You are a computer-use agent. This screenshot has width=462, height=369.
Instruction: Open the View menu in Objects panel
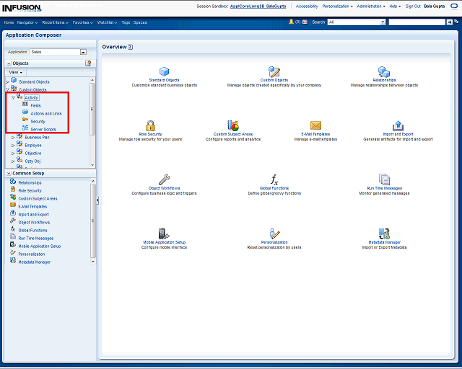point(15,72)
